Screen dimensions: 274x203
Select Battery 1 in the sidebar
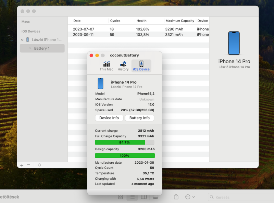point(42,48)
